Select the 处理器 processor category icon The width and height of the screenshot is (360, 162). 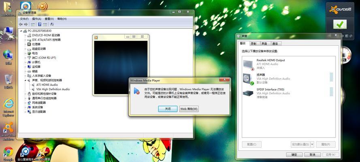29,44
